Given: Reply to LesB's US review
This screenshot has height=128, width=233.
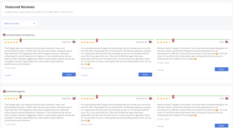Looking at the screenshot, I should click(x=221, y=69).
